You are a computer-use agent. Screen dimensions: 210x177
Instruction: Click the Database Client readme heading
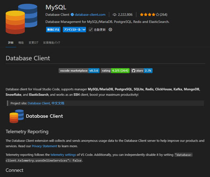click(x=28, y=58)
